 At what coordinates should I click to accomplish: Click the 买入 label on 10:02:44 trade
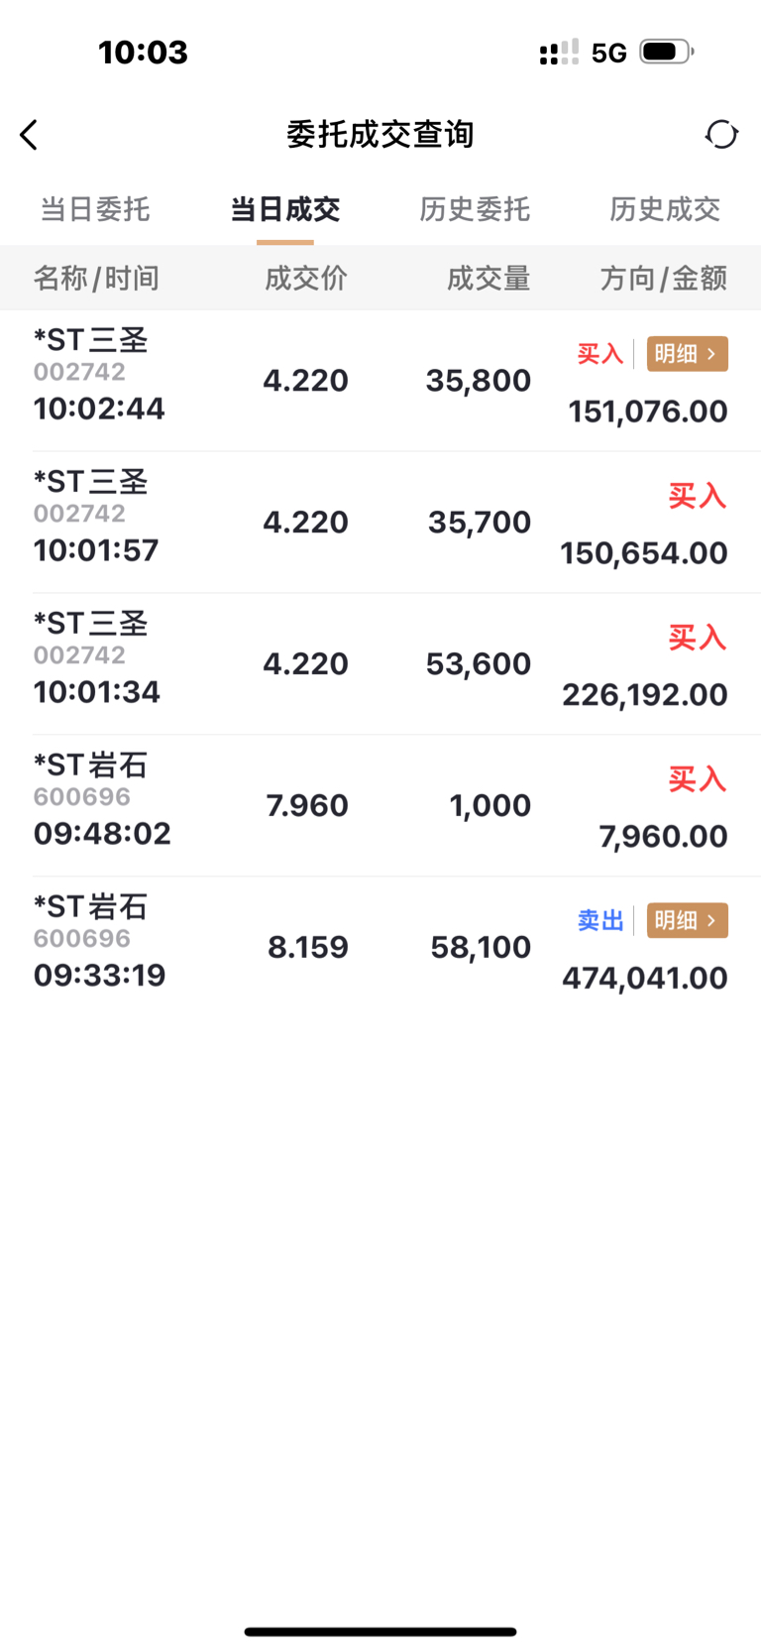tap(600, 354)
